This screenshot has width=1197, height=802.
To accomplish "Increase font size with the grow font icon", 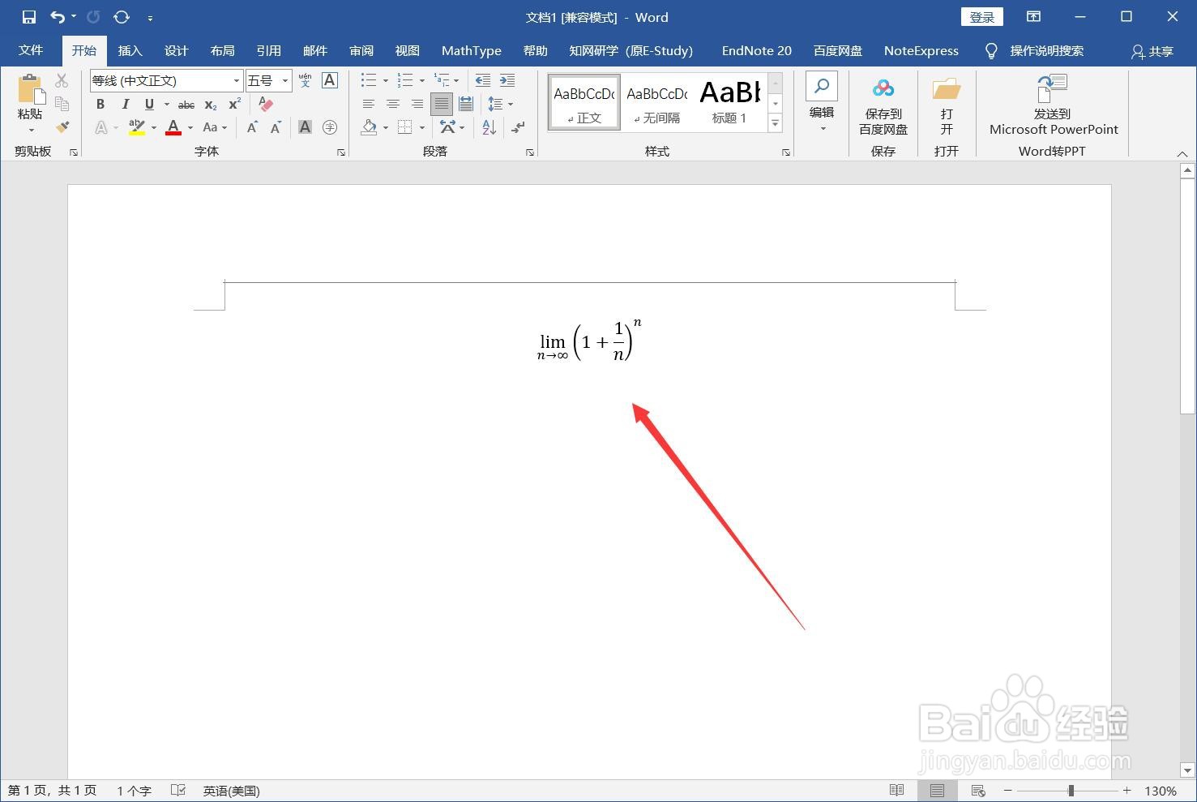I will click(252, 127).
